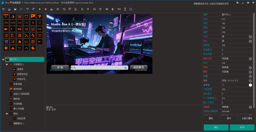Select the 返回首页 button on the canvas

point(138,67)
